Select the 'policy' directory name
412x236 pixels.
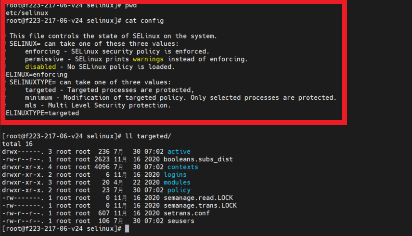(x=179, y=190)
